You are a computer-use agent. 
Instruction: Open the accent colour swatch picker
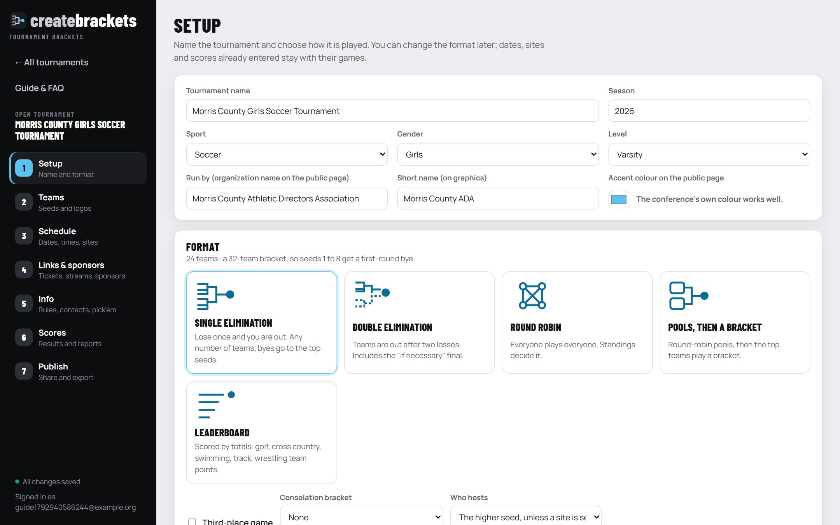[619, 199]
